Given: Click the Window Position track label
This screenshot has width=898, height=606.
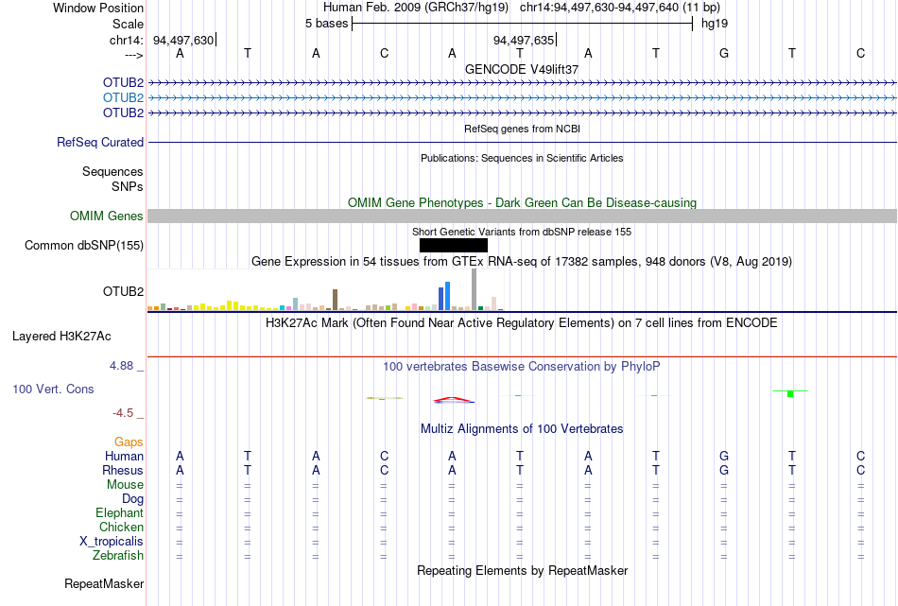Looking at the screenshot, I should (98, 8).
